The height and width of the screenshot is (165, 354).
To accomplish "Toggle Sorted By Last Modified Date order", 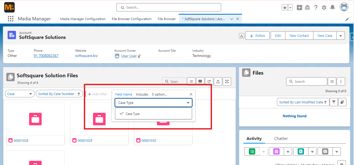I will tap(303, 102).
